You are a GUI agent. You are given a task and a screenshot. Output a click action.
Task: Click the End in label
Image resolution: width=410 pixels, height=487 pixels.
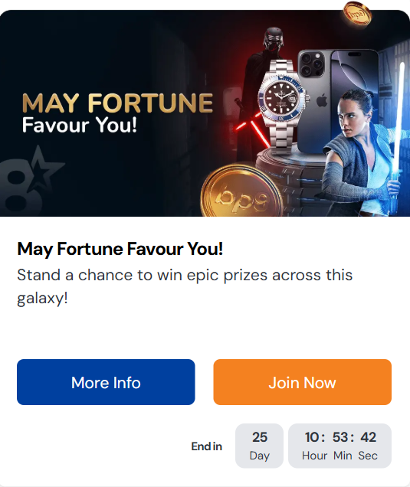click(206, 446)
